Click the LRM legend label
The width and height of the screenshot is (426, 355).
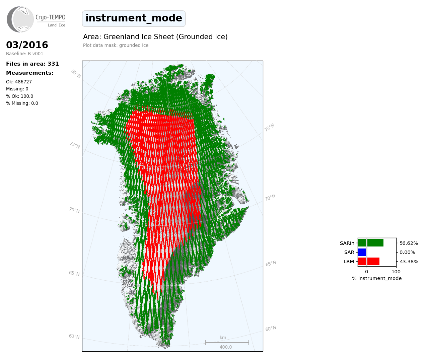click(349, 262)
